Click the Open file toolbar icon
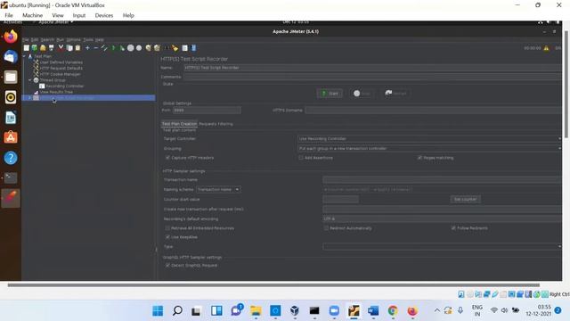This screenshot has height=321, width=570. click(x=43, y=47)
